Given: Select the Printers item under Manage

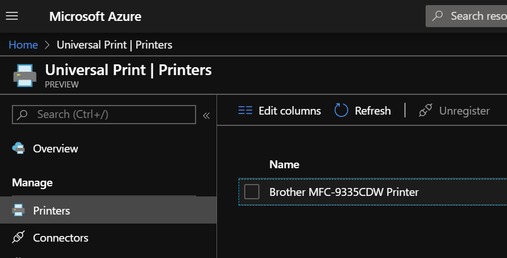Looking at the screenshot, I should [51, 211].
